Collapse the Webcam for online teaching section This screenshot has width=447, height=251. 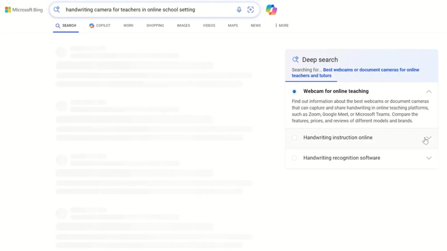click(x=429, y=91)
